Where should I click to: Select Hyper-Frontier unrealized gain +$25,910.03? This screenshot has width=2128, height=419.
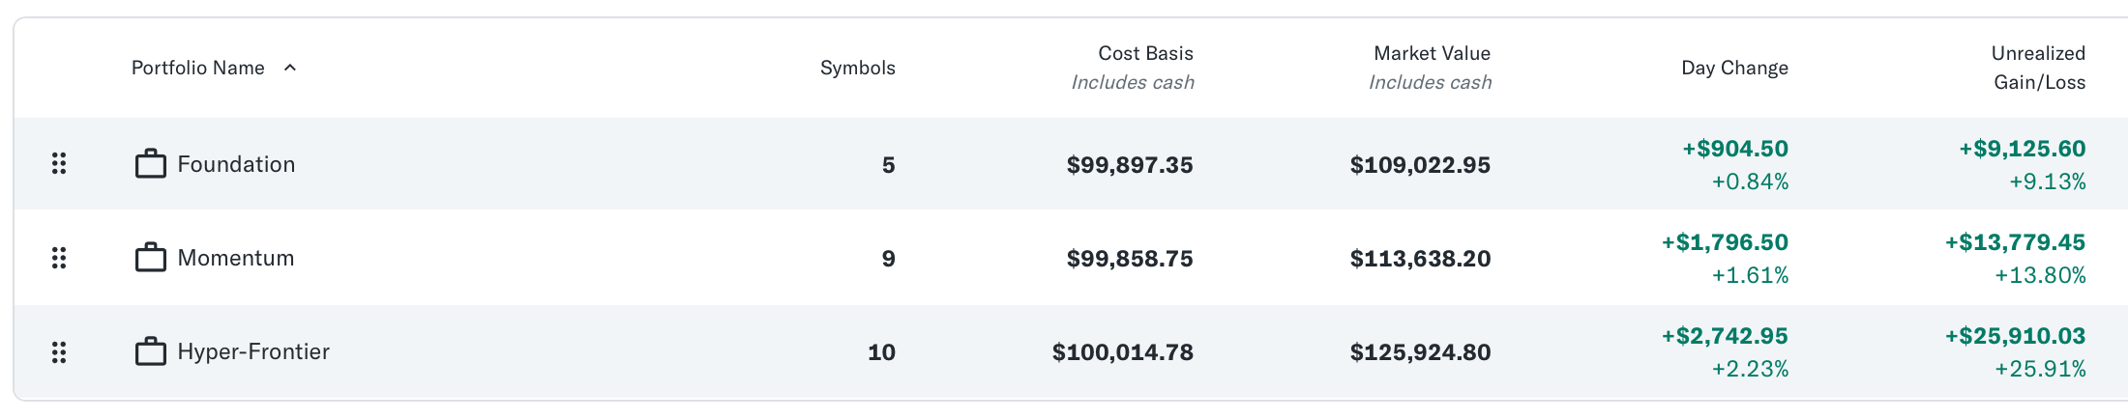tap(2015, 336)
